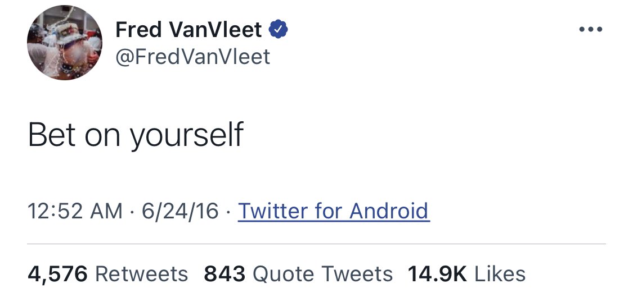The height and width of the screenshot is (288, 633).
Task: Select the "Likes" label
Action: [500, 273]
